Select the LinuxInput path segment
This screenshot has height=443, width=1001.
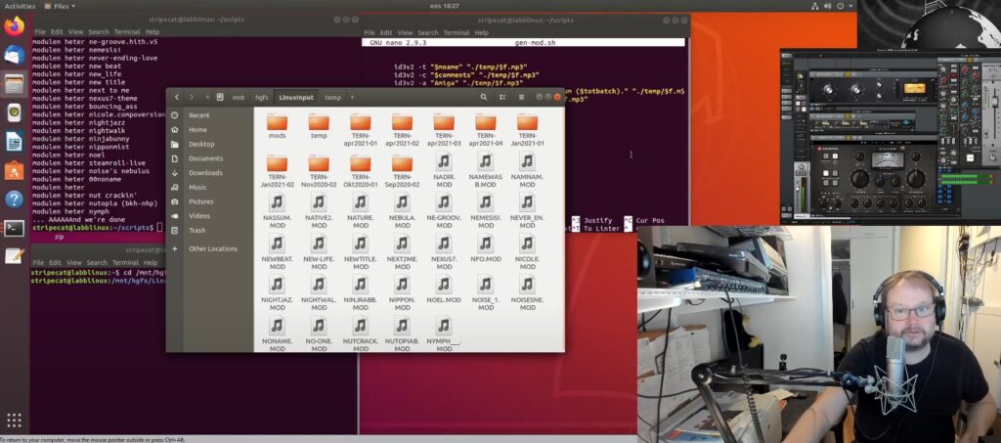click(296, 97)
